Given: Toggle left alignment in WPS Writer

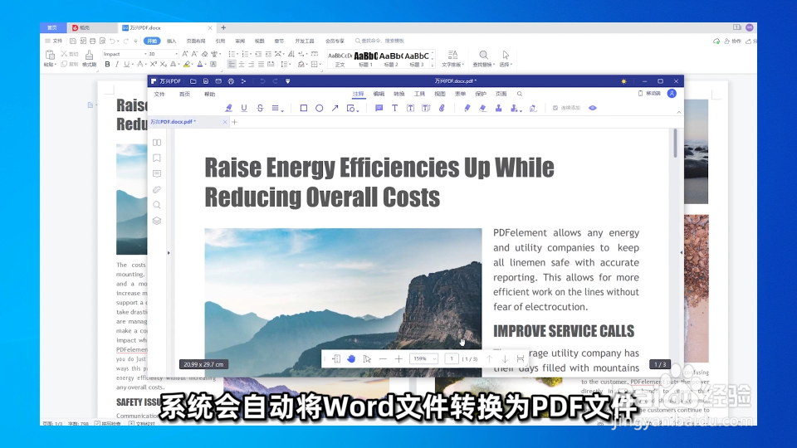Looking at the screenshot, I should [x=232, y=65].
